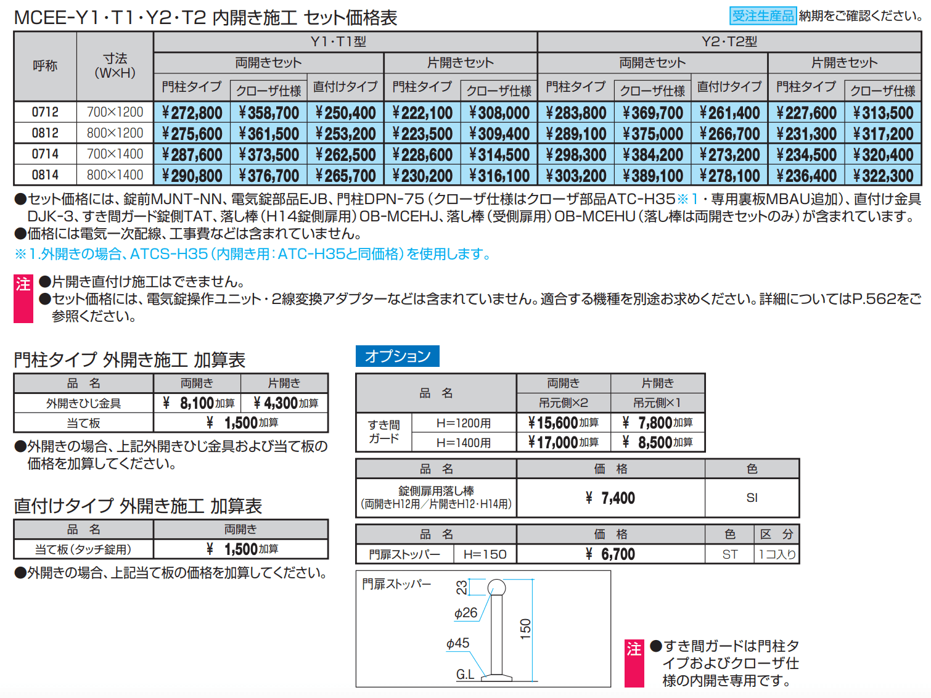Select the オプション blue heading
931x698 pixels.
pos(398,356)
